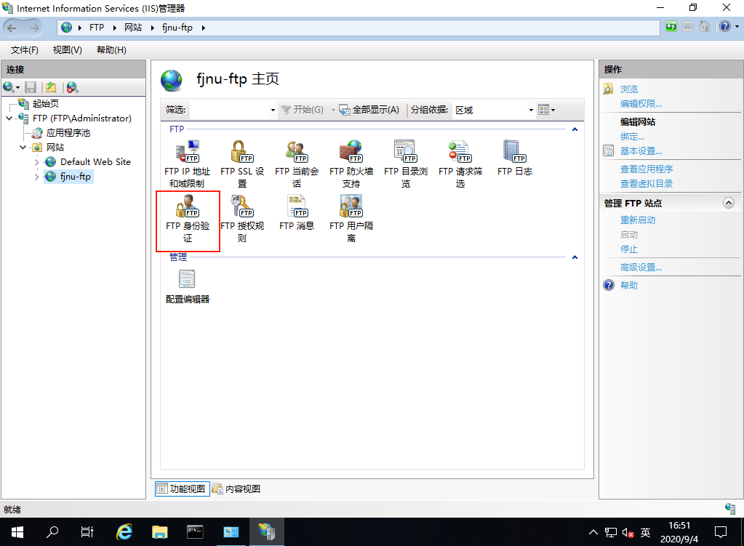Click the status bar configuration icon
The width and height of the screenshot is (744, 546).
pos(730,508)
